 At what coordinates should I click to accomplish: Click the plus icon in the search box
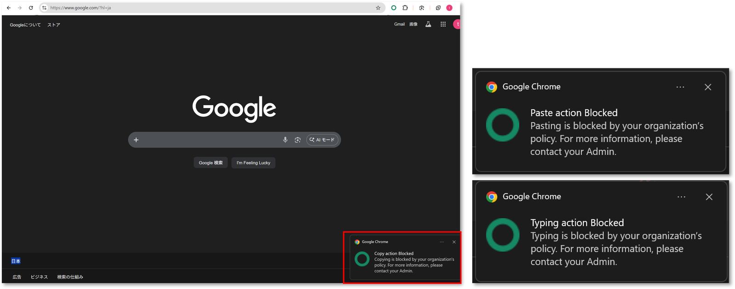[x=136, y=140]
